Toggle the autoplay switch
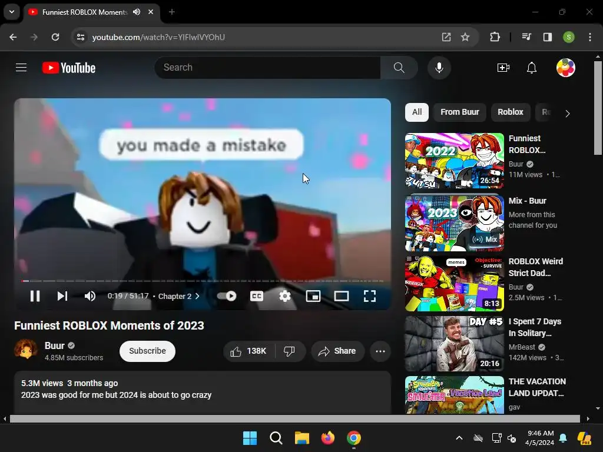Screen dimensions: 603x452 pyautogui.click(x=227, y=296)
